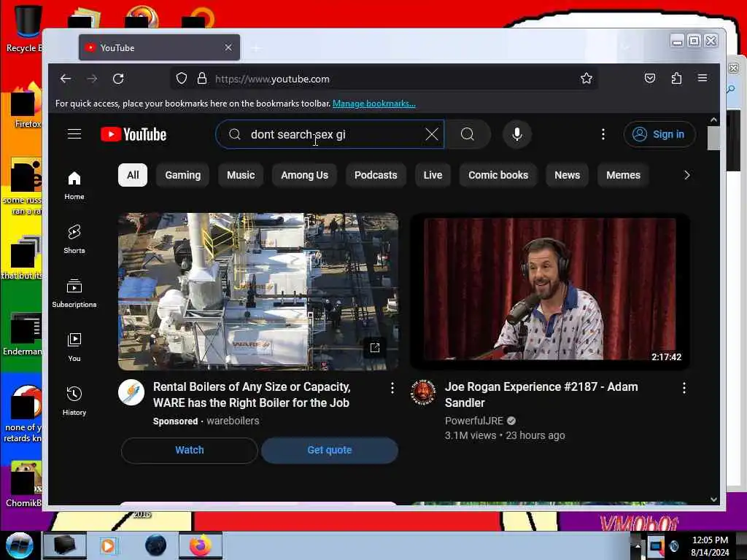Reload the page in Firefox

118,79
